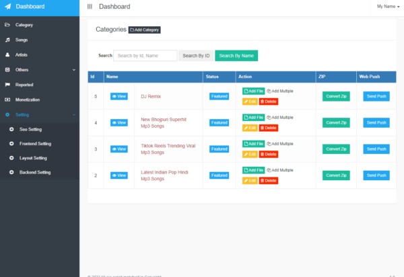Image resolution: width=404 pixels, height=277 pixels.
Task: Click the plus icon beside Seo Setting
Action: pyautogui.click(x=11, y=129)
